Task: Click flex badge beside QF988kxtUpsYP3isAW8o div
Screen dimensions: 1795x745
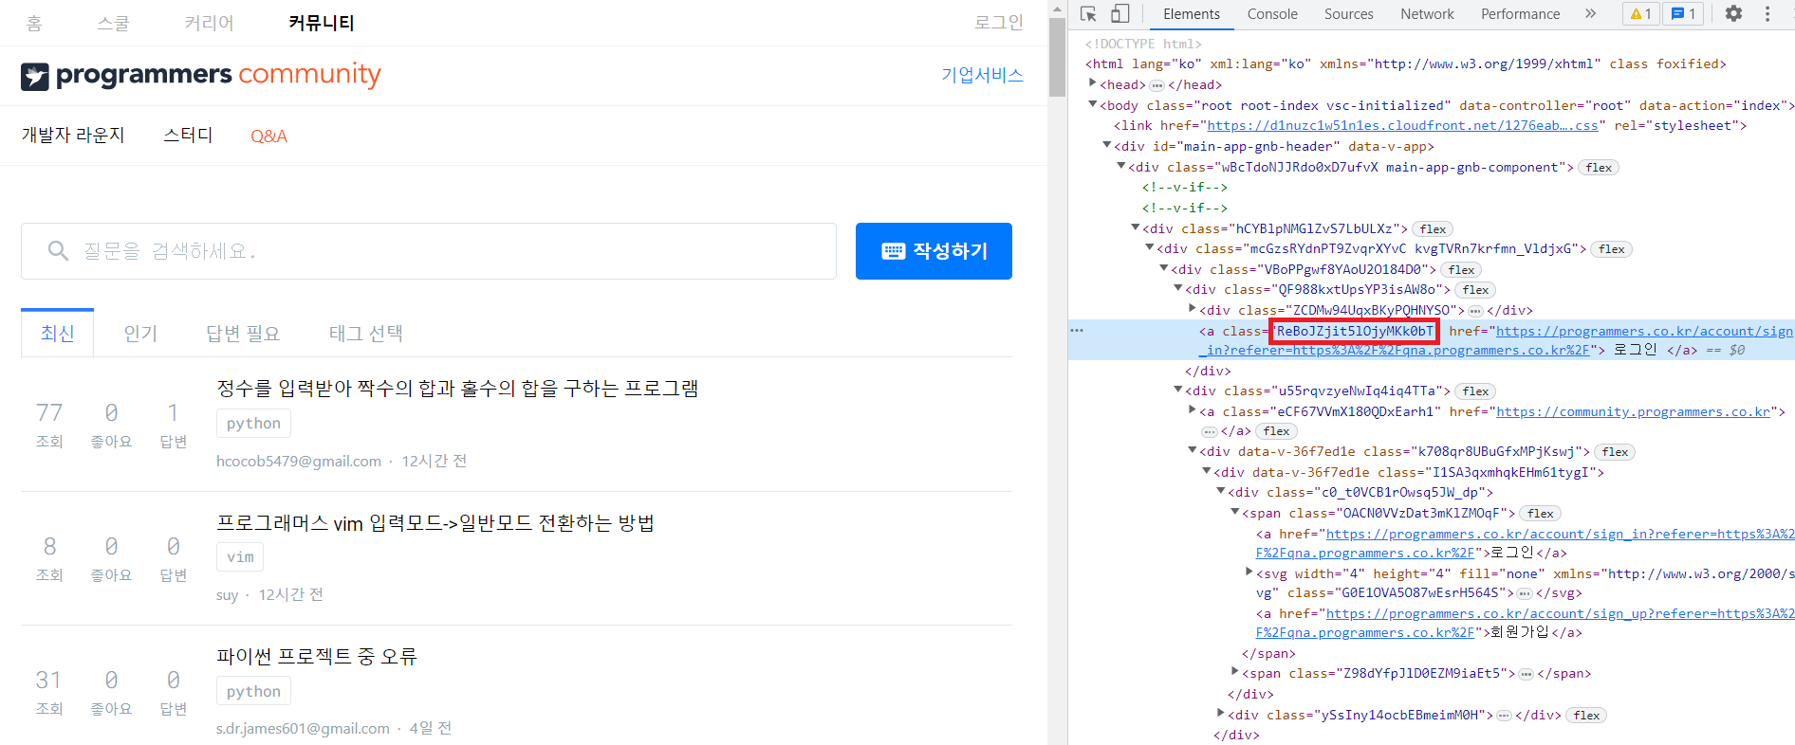Action: click(1475, 290)
